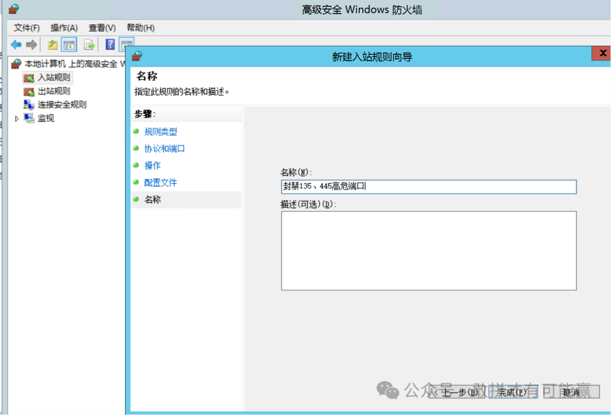Open the 帮助(H) menu

(141, 28)
